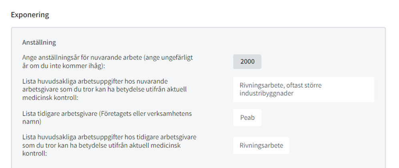This screenshot has width=399, height=168.
Task: Click the word 'namn)' under previous employers label
Action: (32, 122)
